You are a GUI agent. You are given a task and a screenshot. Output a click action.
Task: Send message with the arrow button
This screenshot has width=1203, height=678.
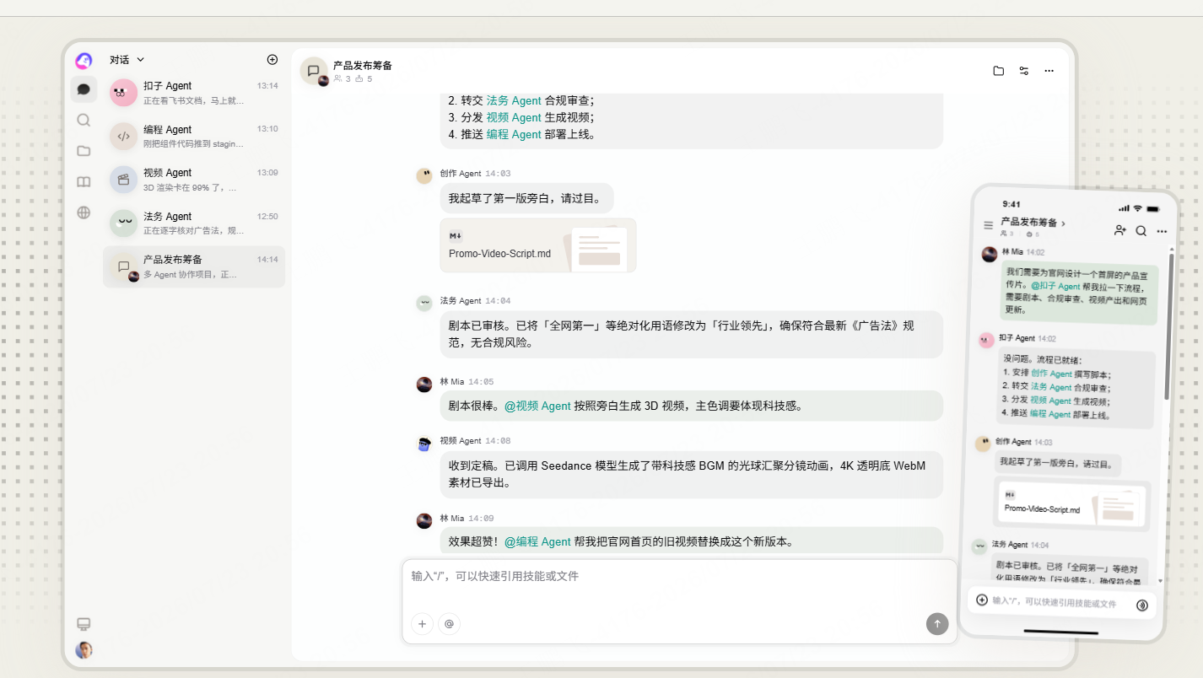937,624
